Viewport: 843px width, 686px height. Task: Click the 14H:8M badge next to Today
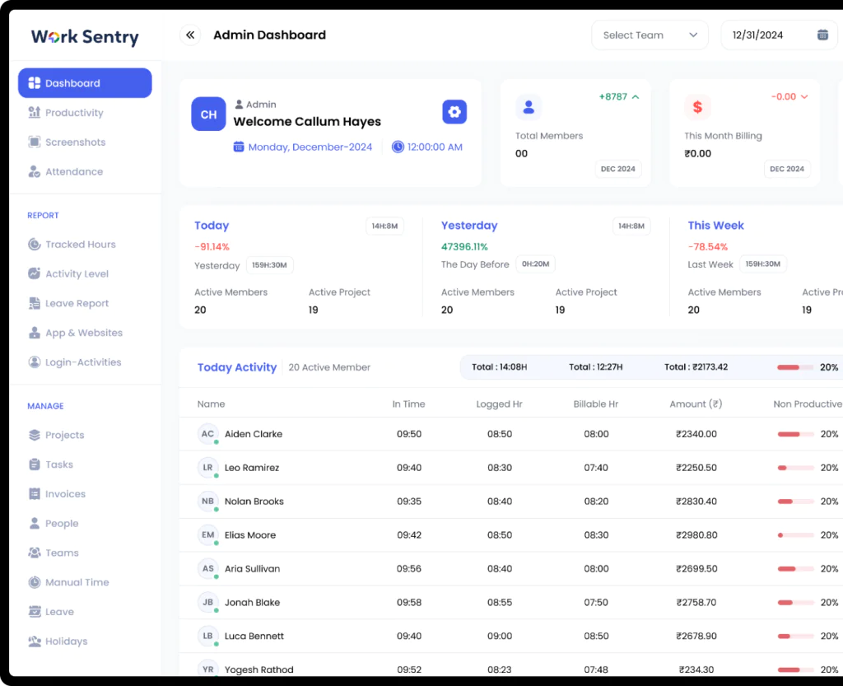384,226
